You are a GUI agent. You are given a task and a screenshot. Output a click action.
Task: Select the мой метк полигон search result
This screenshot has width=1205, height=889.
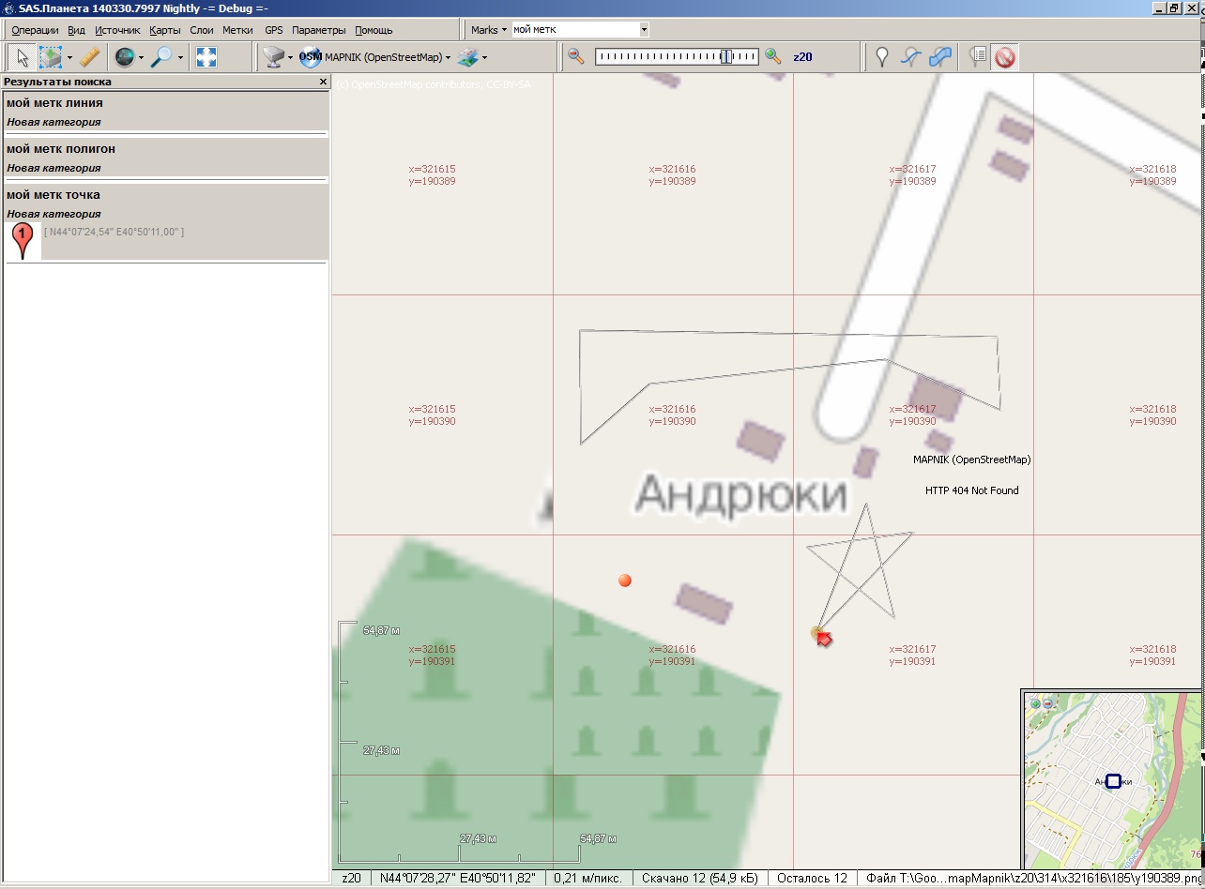[x=61, y=149]
